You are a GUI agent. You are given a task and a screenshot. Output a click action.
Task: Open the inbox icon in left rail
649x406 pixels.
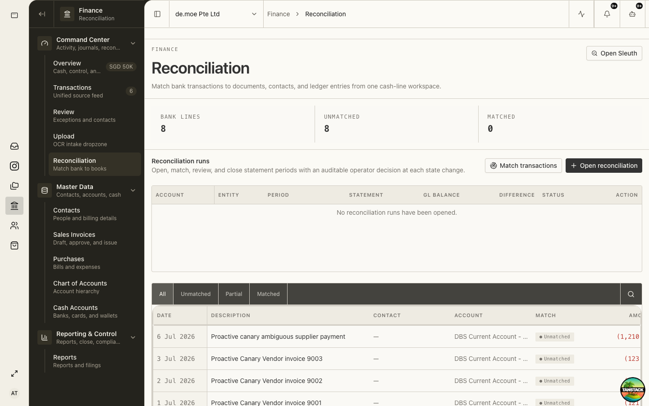[14, 146]
